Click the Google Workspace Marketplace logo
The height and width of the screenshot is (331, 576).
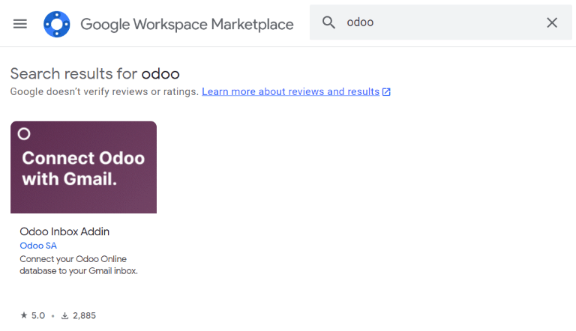tap(57, 24)
